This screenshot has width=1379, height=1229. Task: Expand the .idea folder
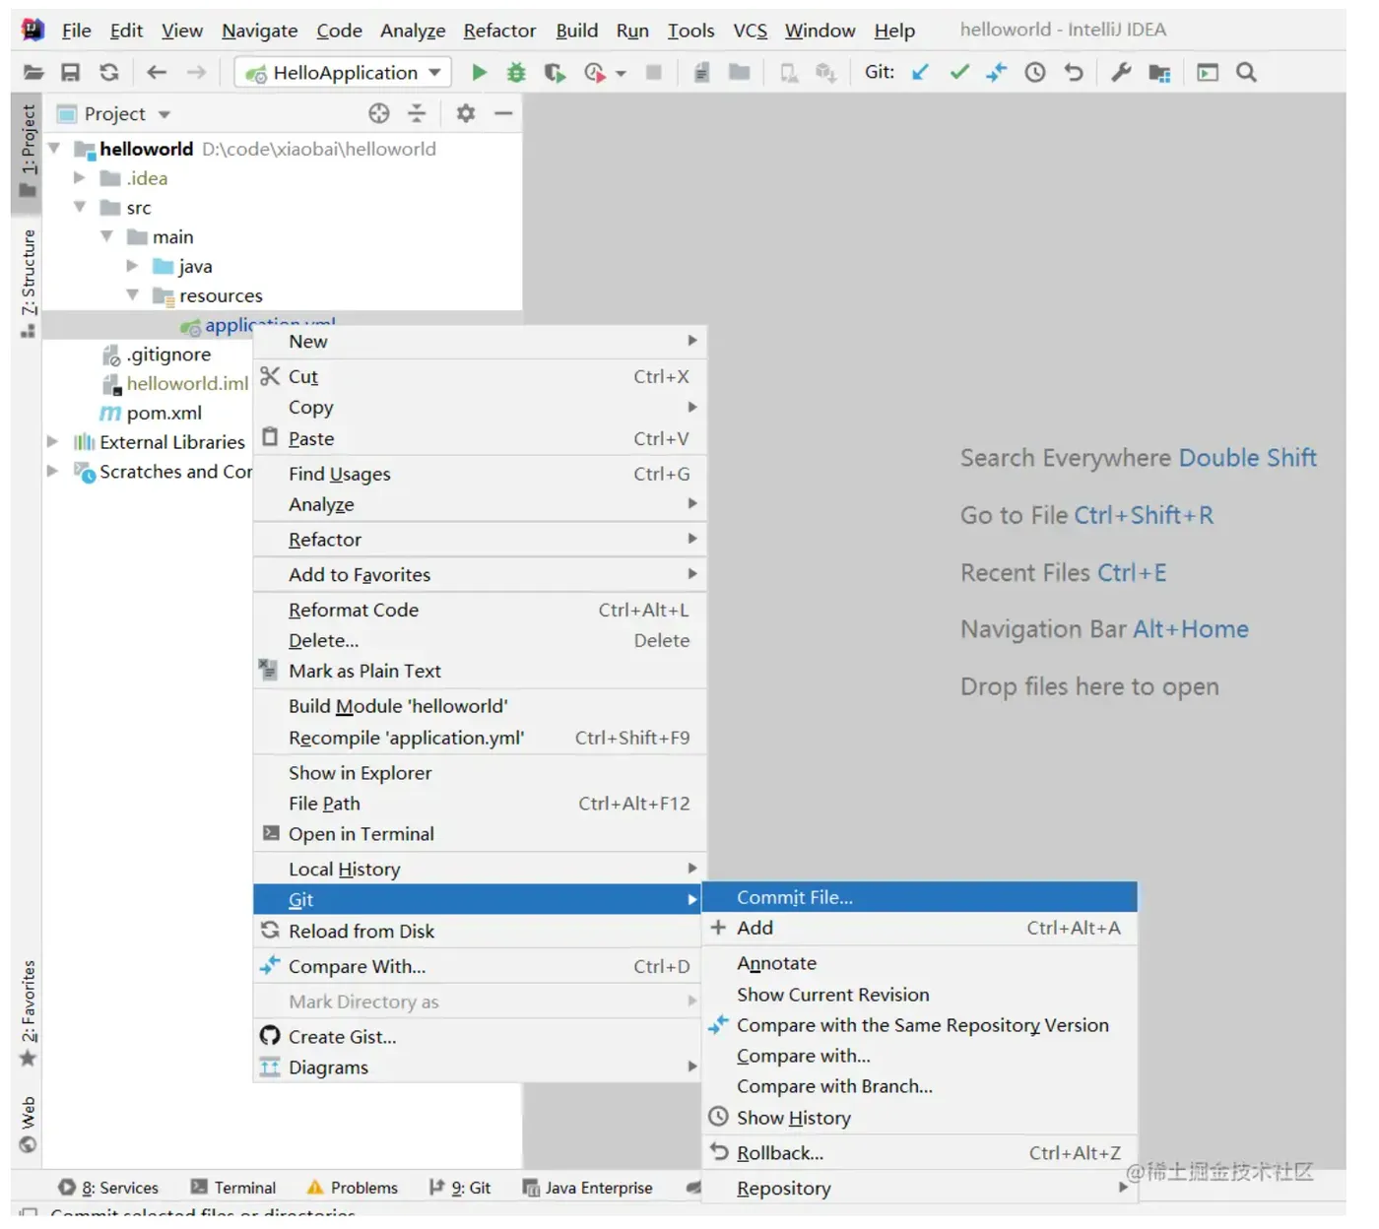(x=81, y=179)
